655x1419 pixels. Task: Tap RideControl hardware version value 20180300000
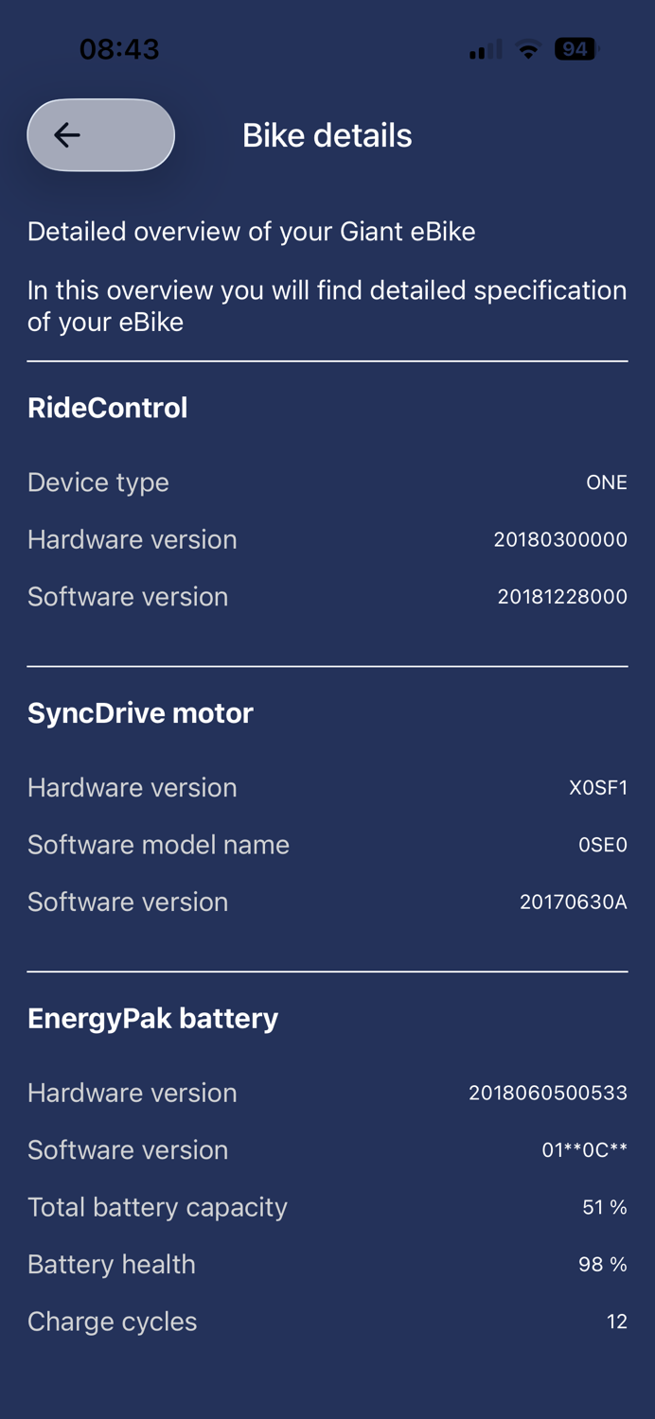pos(560,539)
